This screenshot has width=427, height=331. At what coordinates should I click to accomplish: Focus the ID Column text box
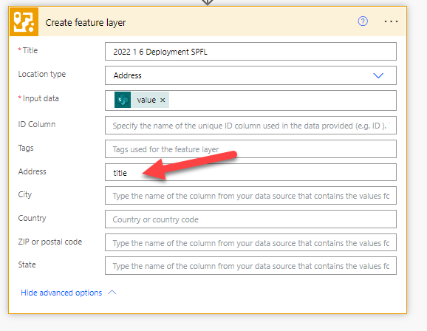point(250,126)
